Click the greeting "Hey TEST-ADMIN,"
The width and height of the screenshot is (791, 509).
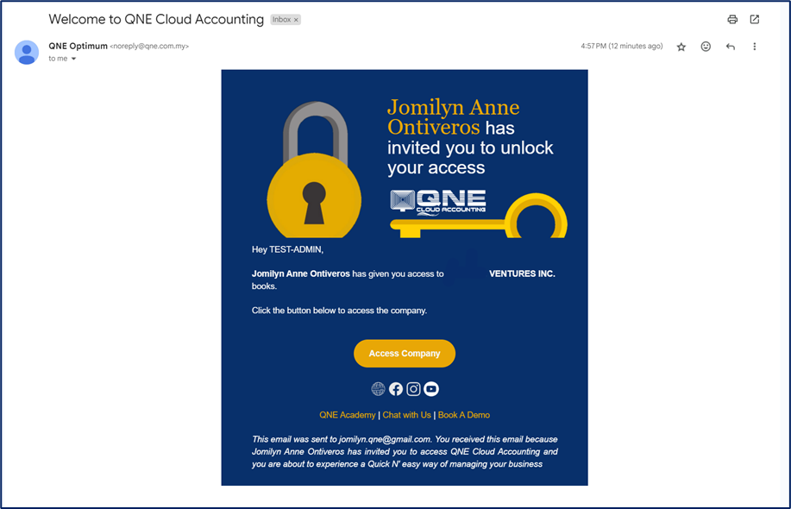287,249
